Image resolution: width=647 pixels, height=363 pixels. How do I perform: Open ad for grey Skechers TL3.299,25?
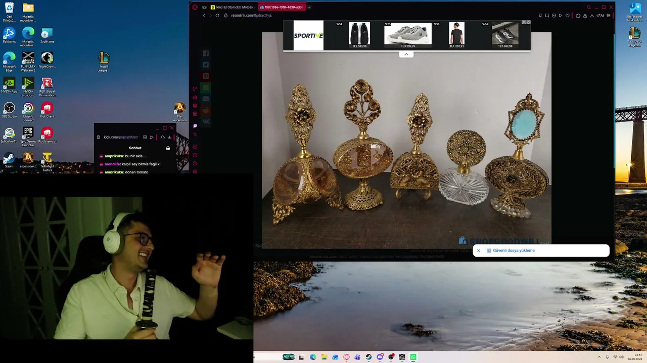coord(408,35)
